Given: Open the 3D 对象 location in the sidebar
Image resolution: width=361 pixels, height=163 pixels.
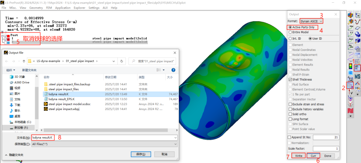Looking at the screenshot, I should tap(17, 77).
